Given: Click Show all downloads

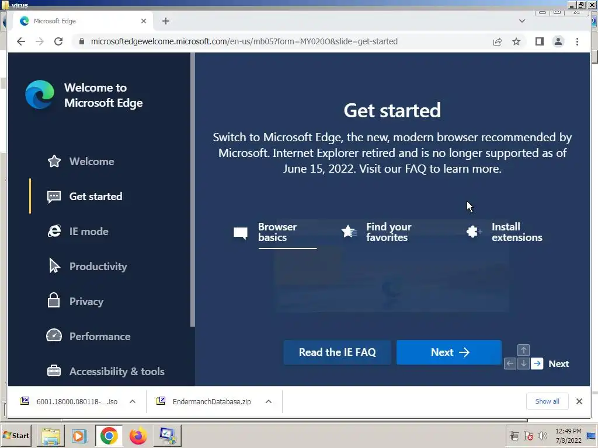Looking at the screenshot, I should [547, 401].
